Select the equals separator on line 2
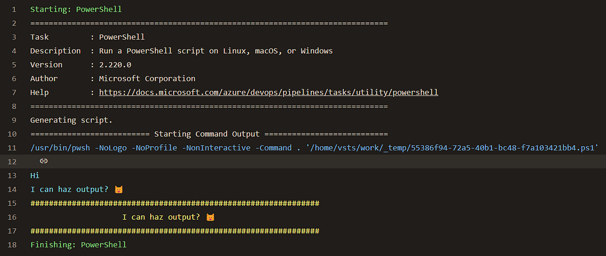Viewport: 606px width, 256px height. [x=209, y=23]
